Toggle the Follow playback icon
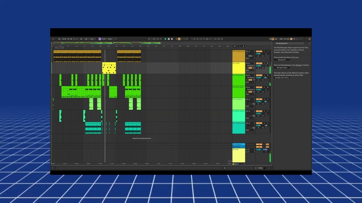This screenshot has width=362, height=203. tap(149, 39)
